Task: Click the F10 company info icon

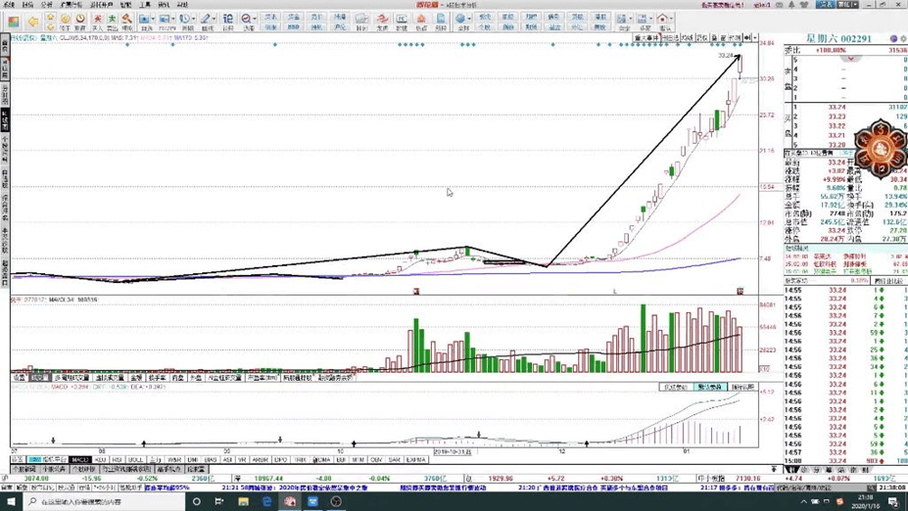Action: pos(166,21)
